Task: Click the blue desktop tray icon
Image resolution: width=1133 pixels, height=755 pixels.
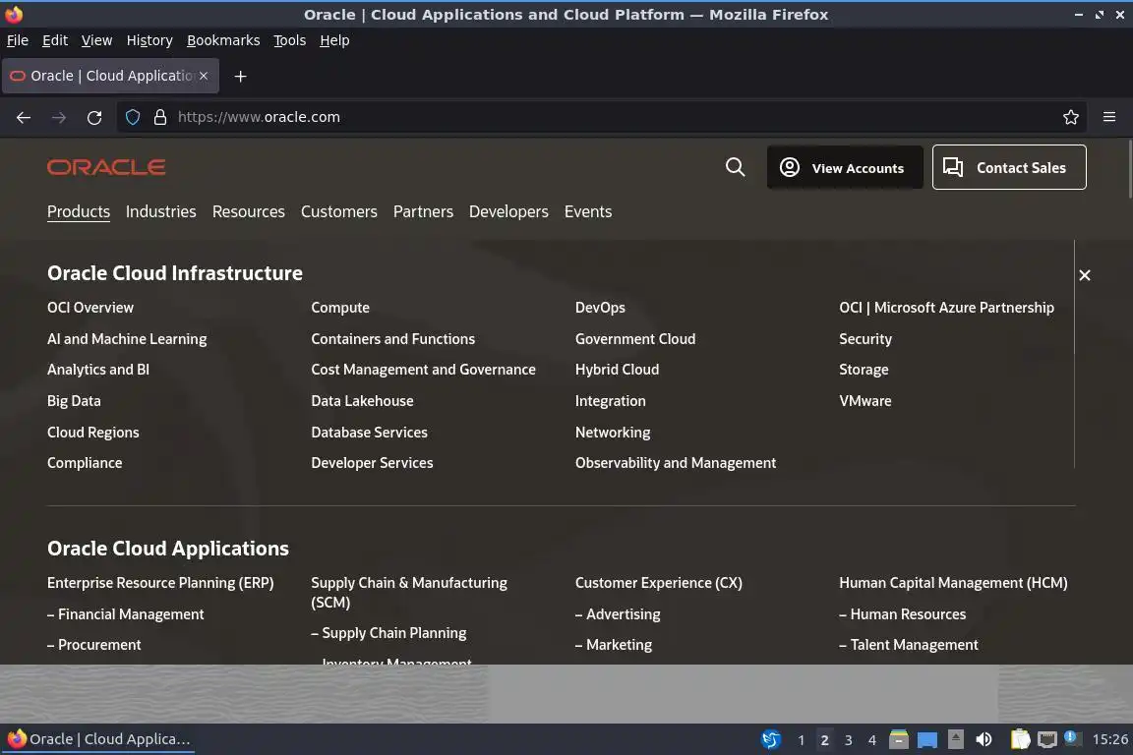Action: [927, 740]
